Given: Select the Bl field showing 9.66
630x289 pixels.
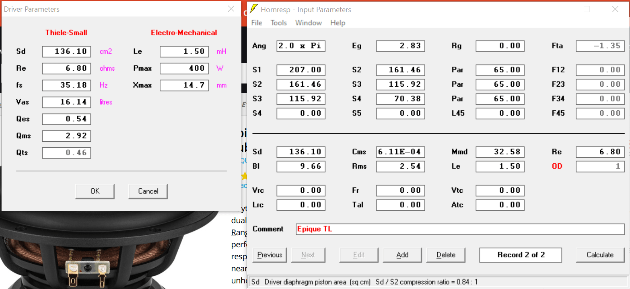Looking at the screenshot, I should pyautogui.click(x=301, y=166).
